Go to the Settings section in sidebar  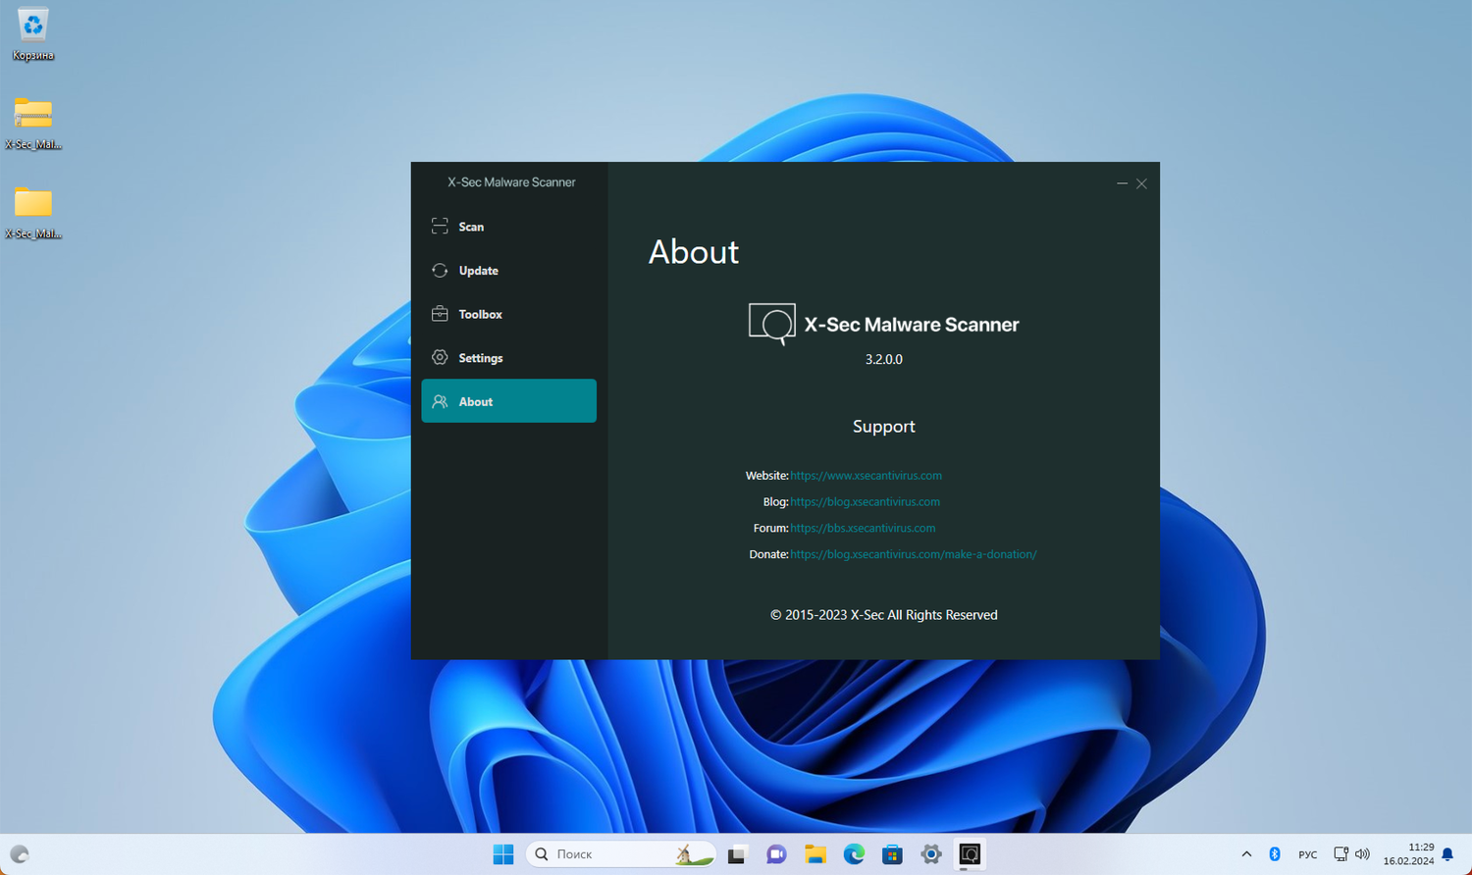coord(508,358)
